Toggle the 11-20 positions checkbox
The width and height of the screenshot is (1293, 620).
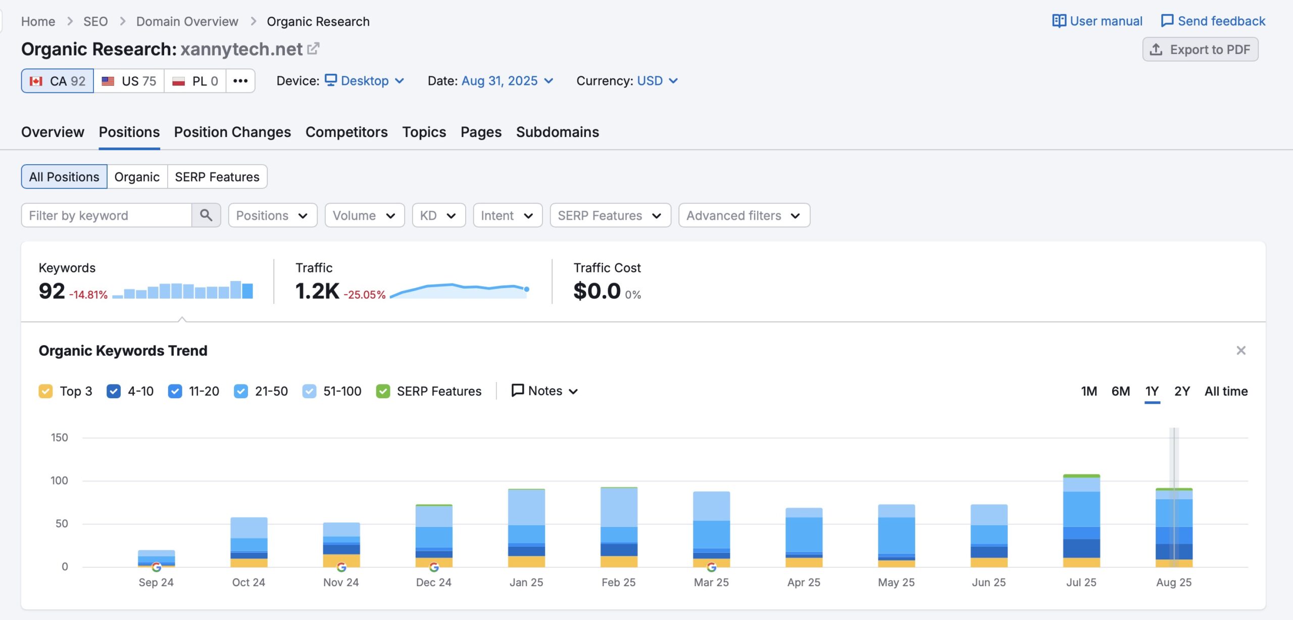[x=175, y=391]
